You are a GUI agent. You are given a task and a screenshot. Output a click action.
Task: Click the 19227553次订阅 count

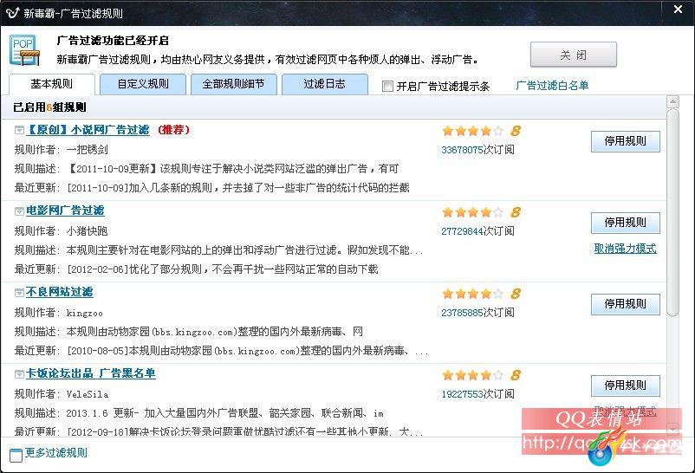coord(477,394)
